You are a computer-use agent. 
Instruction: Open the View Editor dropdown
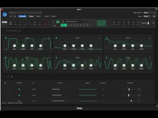(147, 16)
